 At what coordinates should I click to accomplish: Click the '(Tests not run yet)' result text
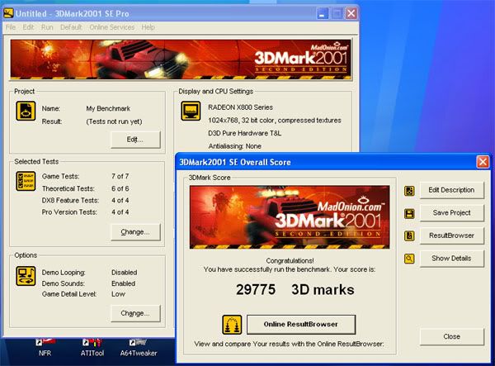point(114,121)
